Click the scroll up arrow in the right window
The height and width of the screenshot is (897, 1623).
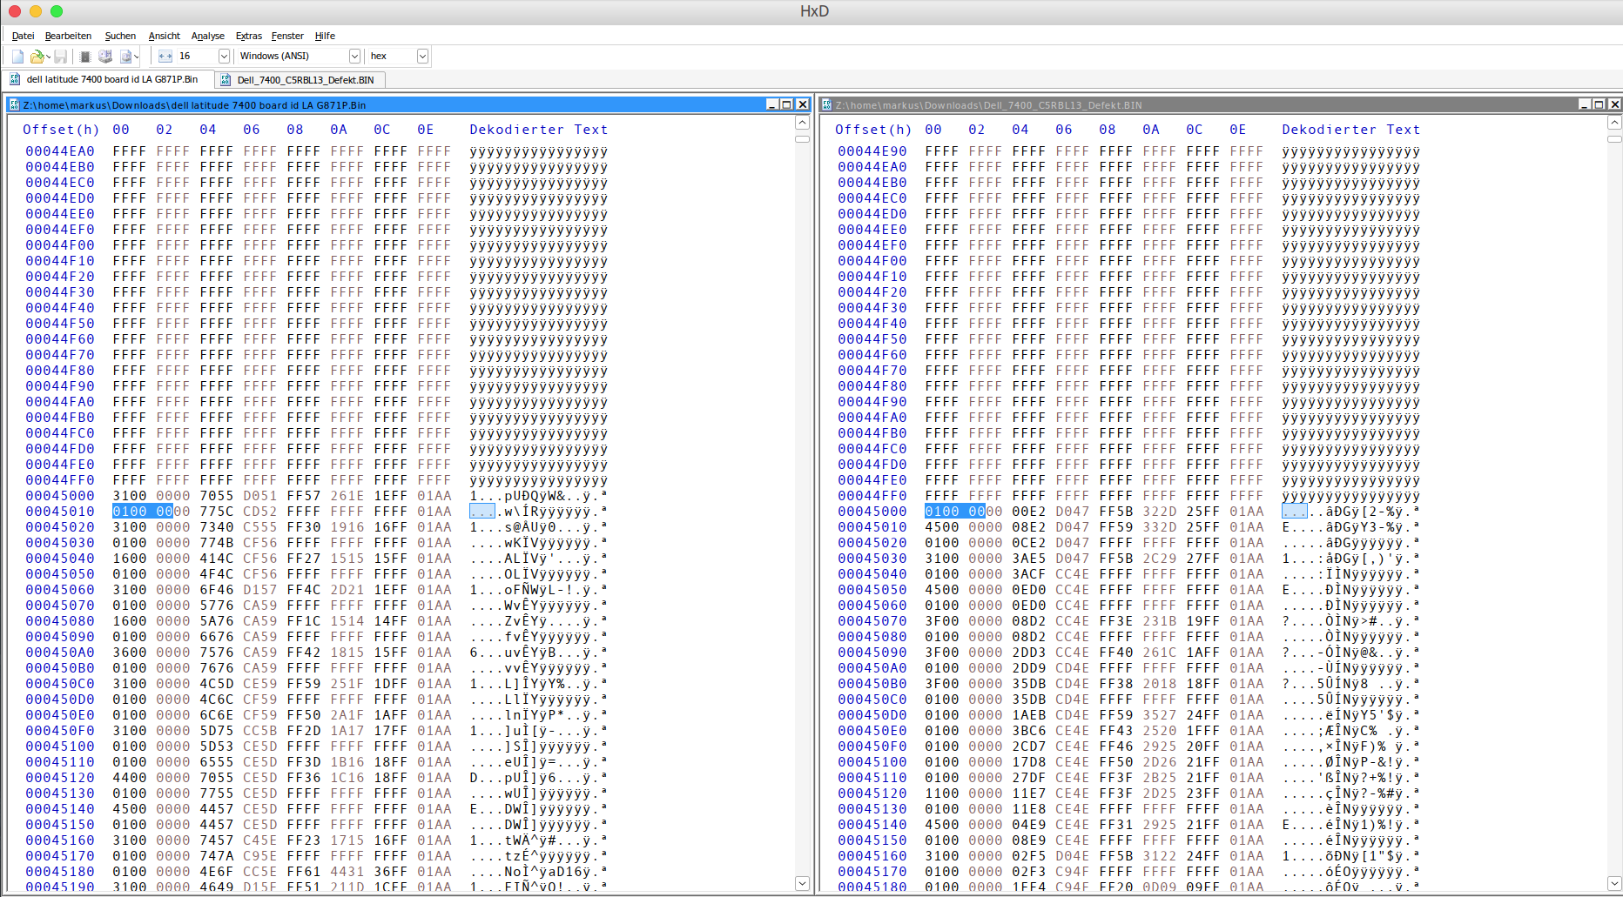1614,123
